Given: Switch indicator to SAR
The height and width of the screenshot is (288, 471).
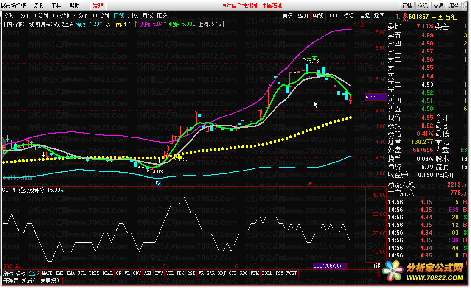Looking at the screenshot, I should pos(211,273).
